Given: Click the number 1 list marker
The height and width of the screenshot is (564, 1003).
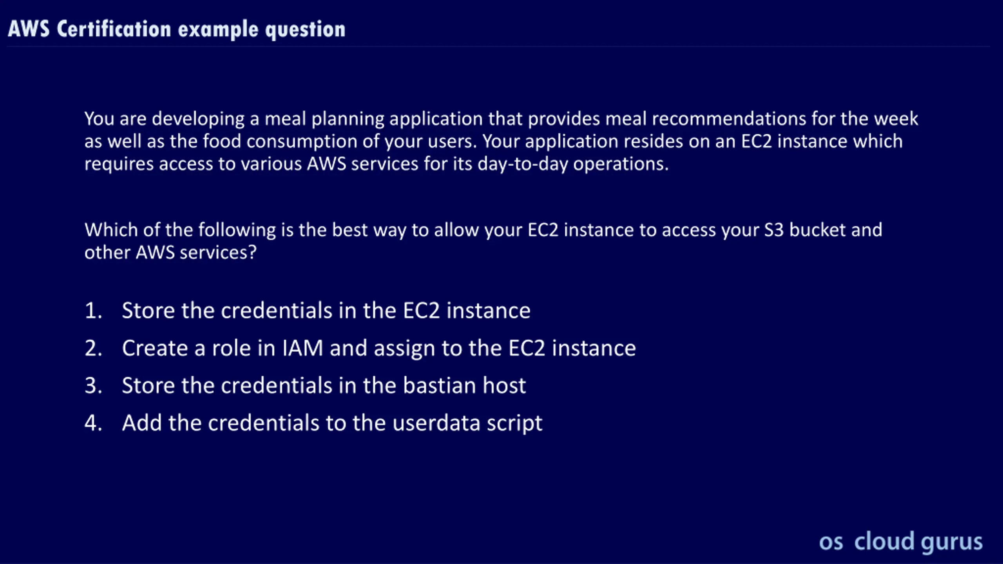Looking at the screenshot, I should [x=93, y=311].
